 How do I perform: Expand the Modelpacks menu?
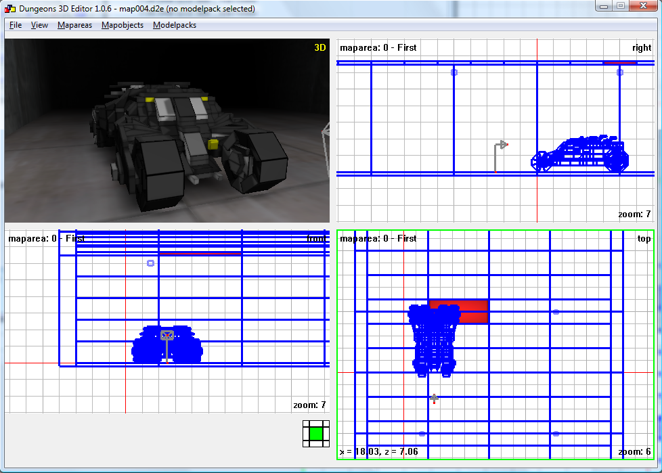click(175, 25)
